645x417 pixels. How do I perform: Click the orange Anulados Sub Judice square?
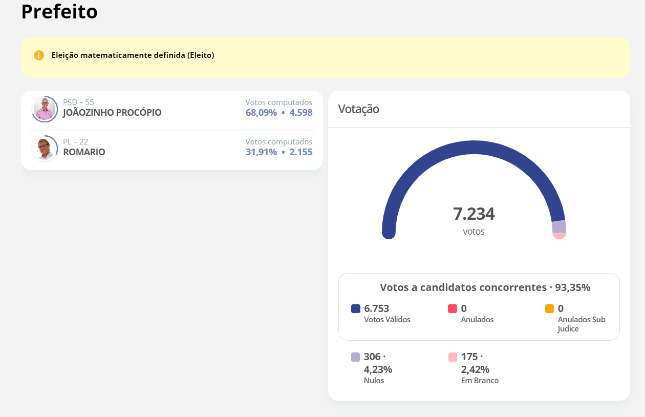pyautogui.click(x=549, y=309)
